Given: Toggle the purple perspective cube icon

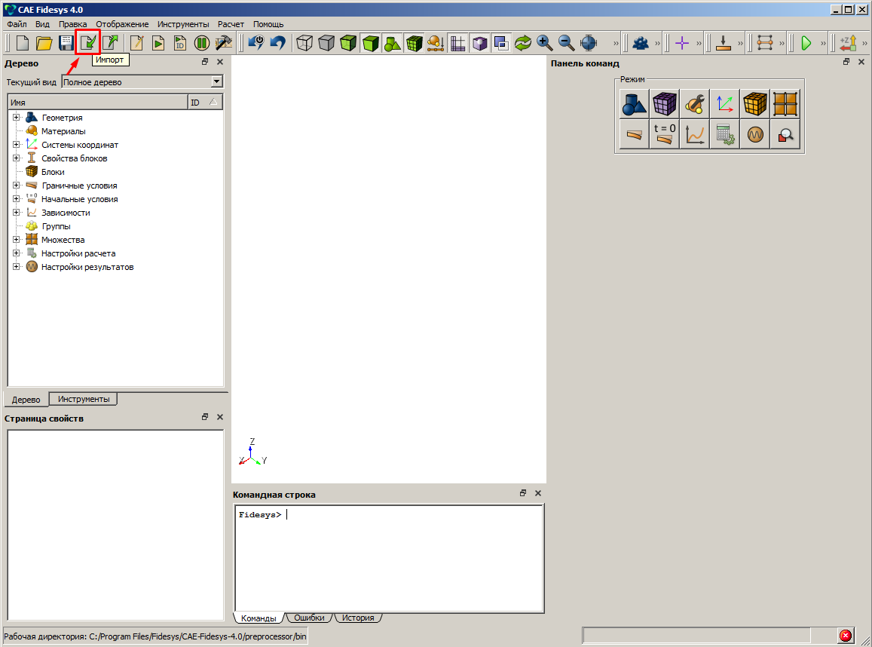Looking at the screenshot, I should pos(479,43).
